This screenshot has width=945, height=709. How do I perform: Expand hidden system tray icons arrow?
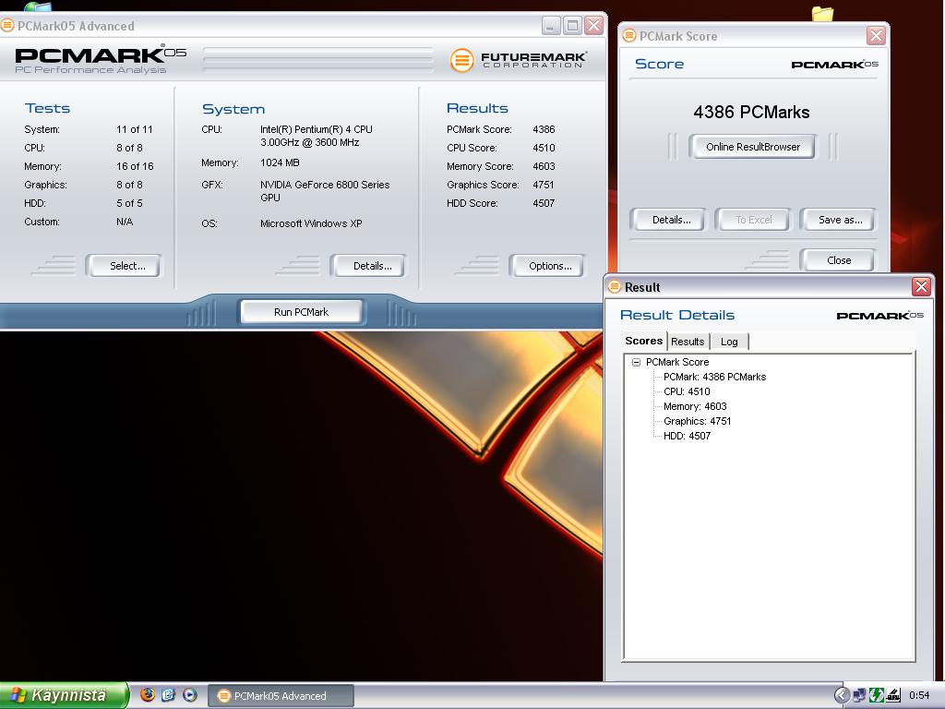(x=842, y=695)
